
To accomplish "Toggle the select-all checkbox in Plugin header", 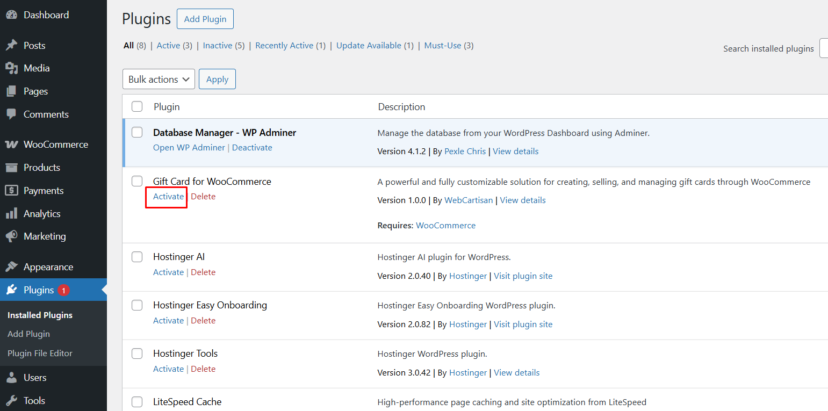I will coord(137,106).
